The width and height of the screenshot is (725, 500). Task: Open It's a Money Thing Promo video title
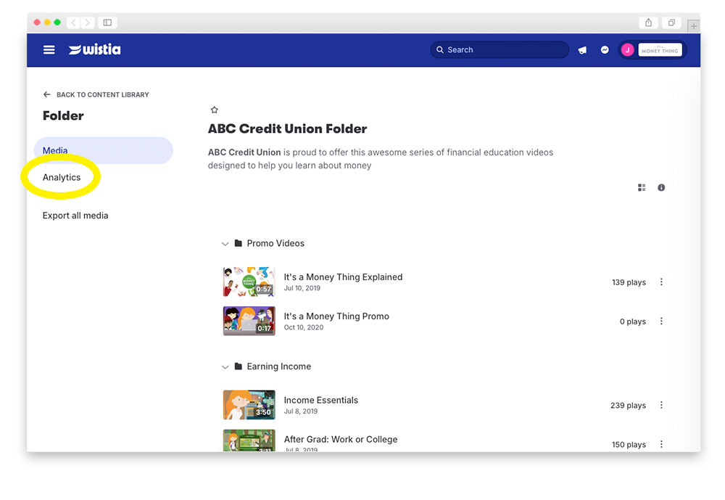click(x=336, y=316)
